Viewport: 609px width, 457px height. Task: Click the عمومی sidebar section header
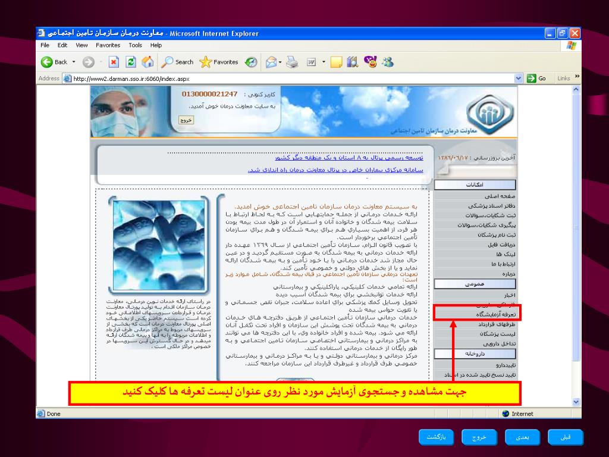[475, 284]
